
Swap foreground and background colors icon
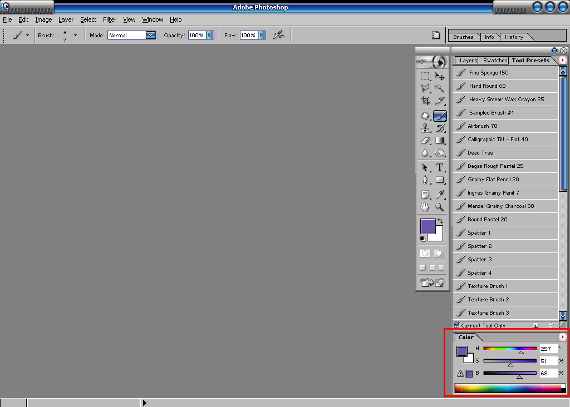tap(440, 221)
